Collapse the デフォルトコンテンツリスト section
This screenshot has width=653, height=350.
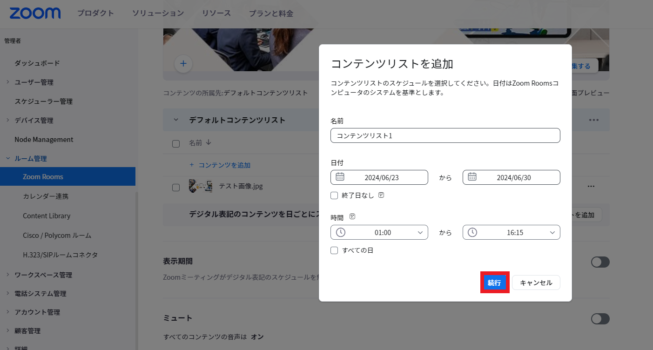coord(176,120)
